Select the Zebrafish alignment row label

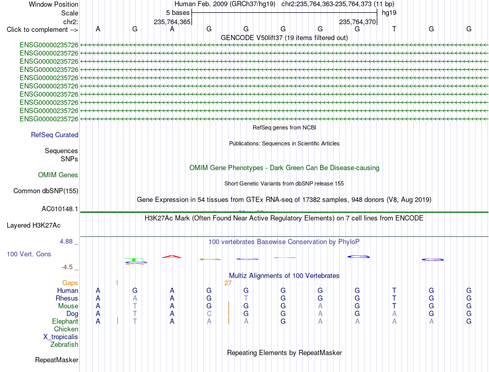coord(64,345)
